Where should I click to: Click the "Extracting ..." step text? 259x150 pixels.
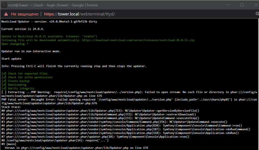(19, 92)
